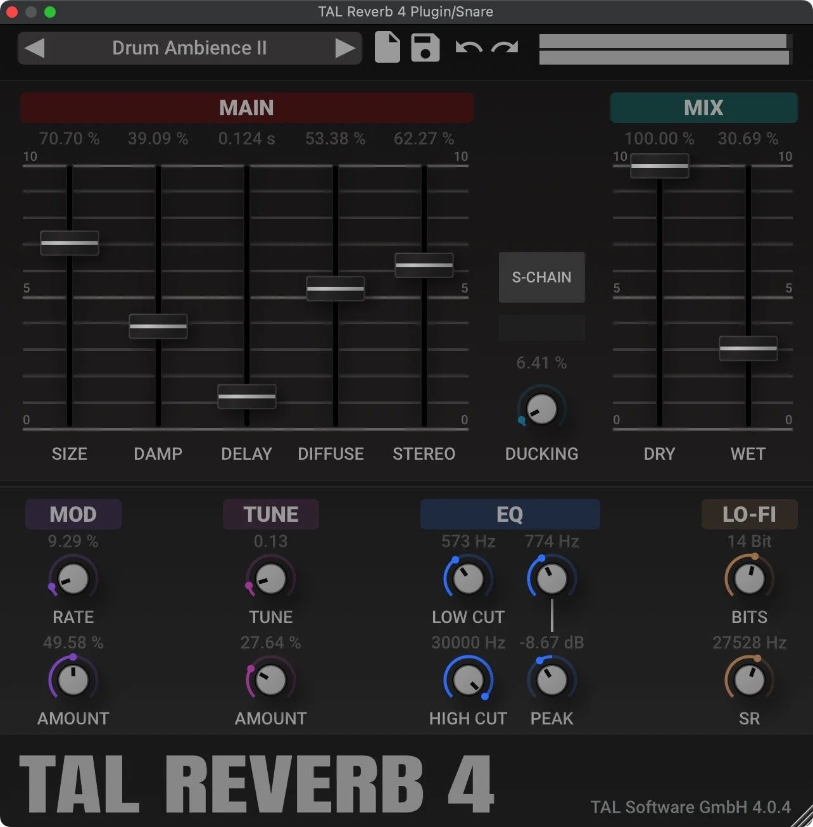Image resolution: width=813 pixels, height=827 pixels.
Task: Set the WET level slider
Action: (x=748, y=348)
